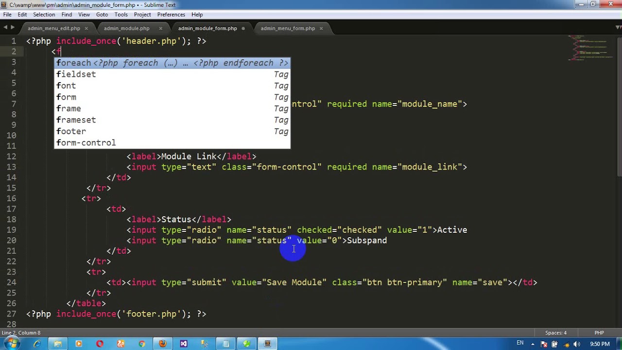Choose the footer tag suggestion
The image size is (622, 350).
click(x=172, y=131)
